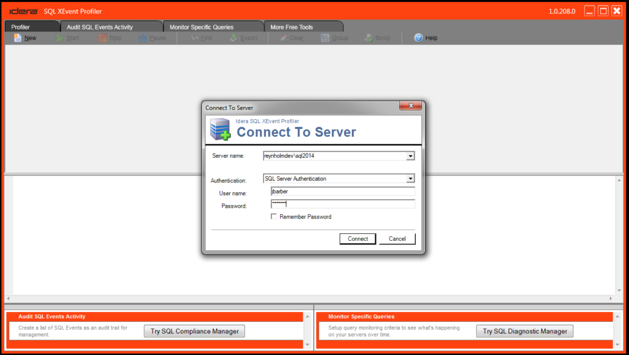
Task: Click the Connect button
Action: 357,239
